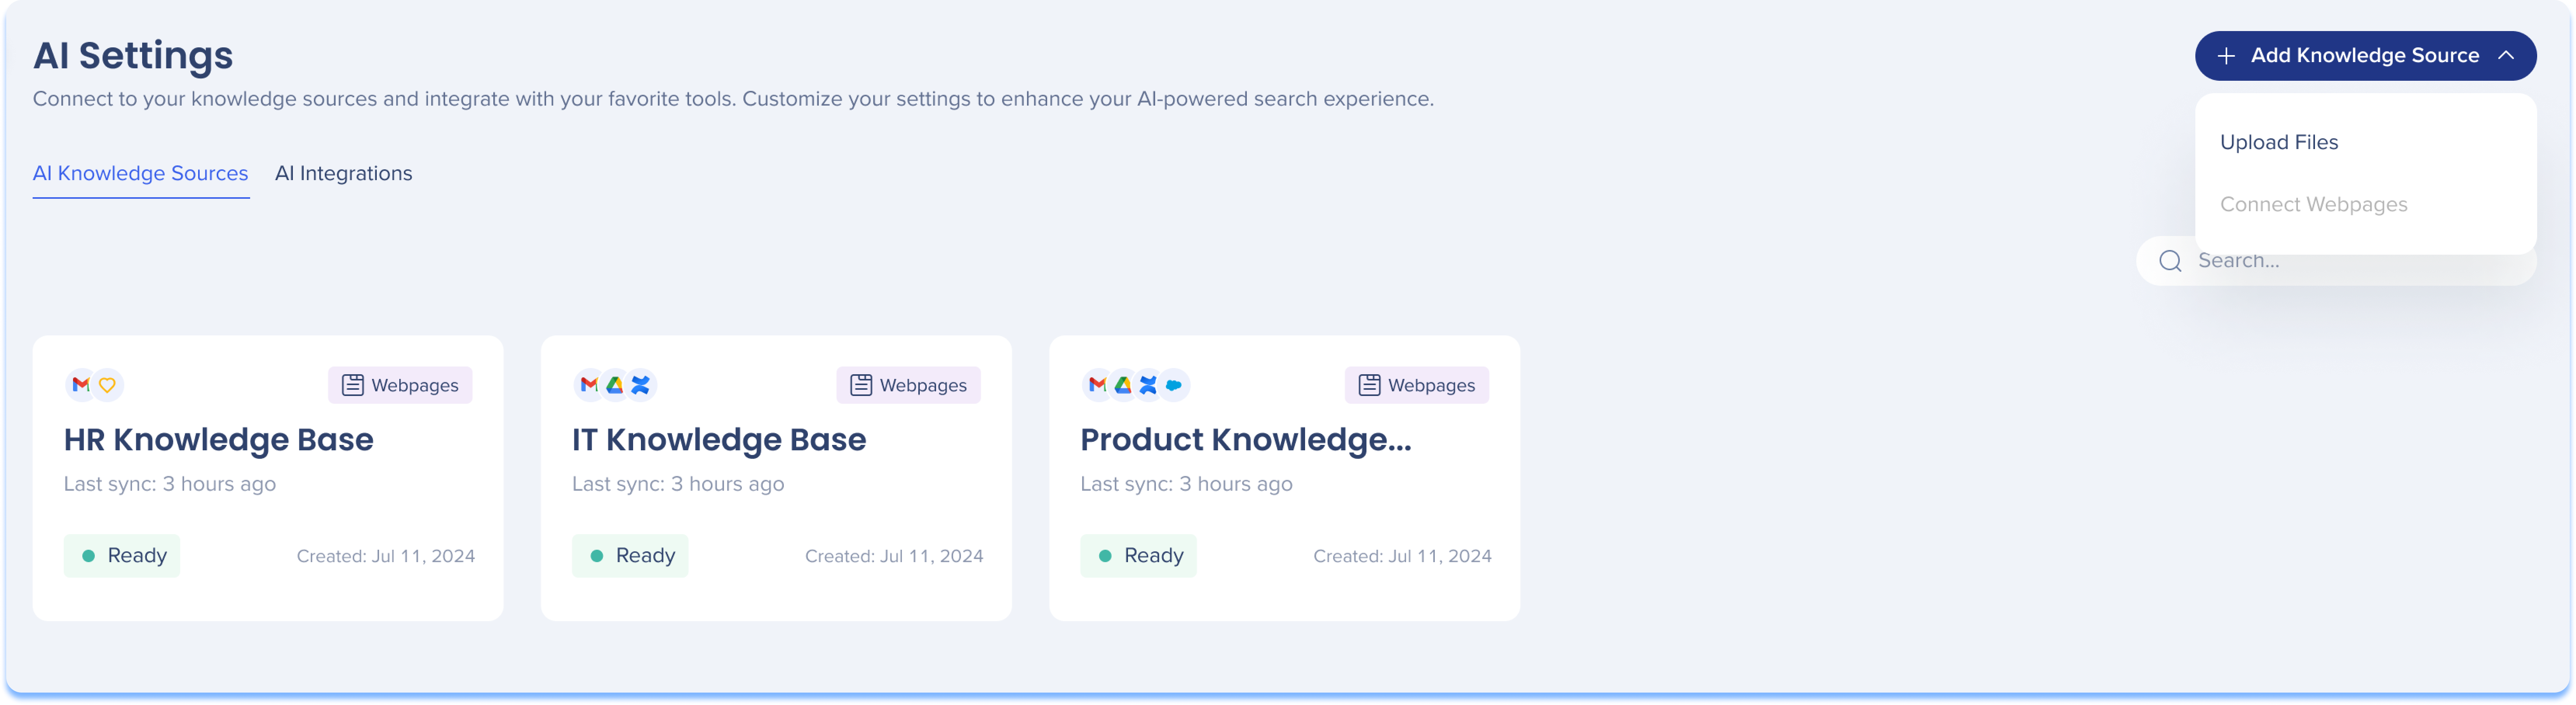Click the Google Drive icon on Product Knowledge card

click(1123, 385)
